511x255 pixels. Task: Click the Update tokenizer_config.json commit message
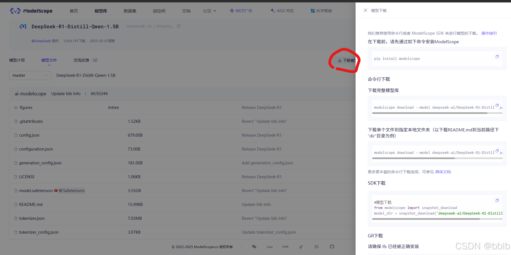[269, 232]
